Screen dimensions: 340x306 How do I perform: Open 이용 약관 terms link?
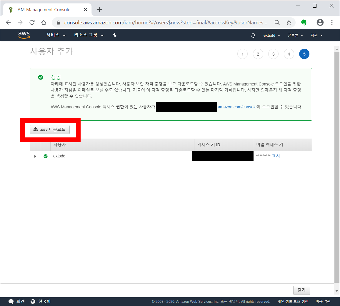pos(323,302)
